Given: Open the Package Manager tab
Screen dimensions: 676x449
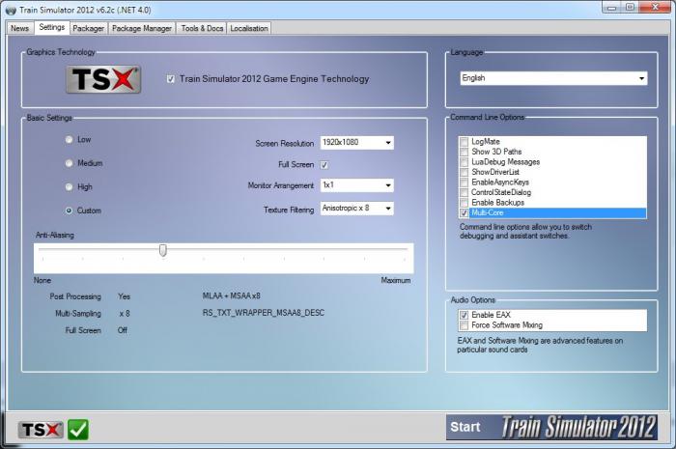Looking at the screenshot, I should coord(142,28).
